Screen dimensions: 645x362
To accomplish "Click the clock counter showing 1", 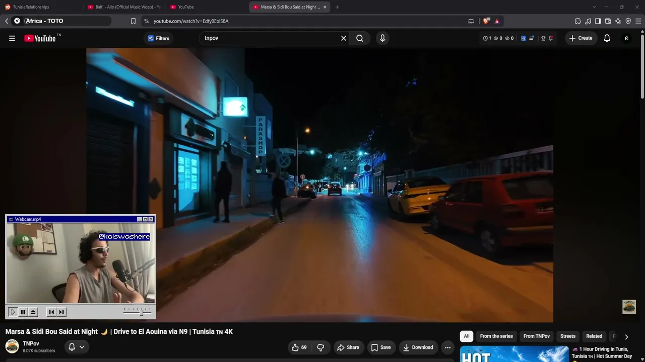I will [487, 38].
